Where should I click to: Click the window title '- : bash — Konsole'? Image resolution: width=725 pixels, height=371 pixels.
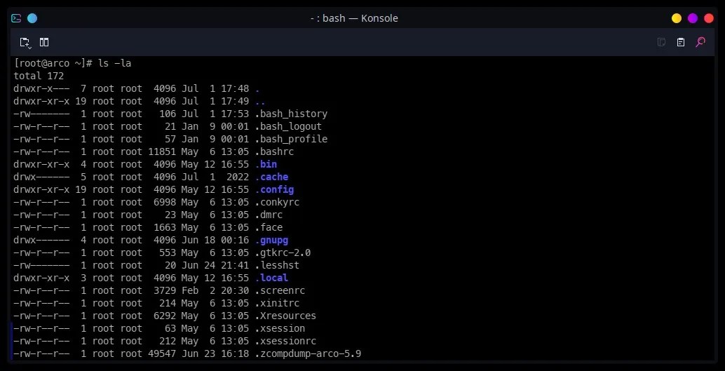pos(354,18)
